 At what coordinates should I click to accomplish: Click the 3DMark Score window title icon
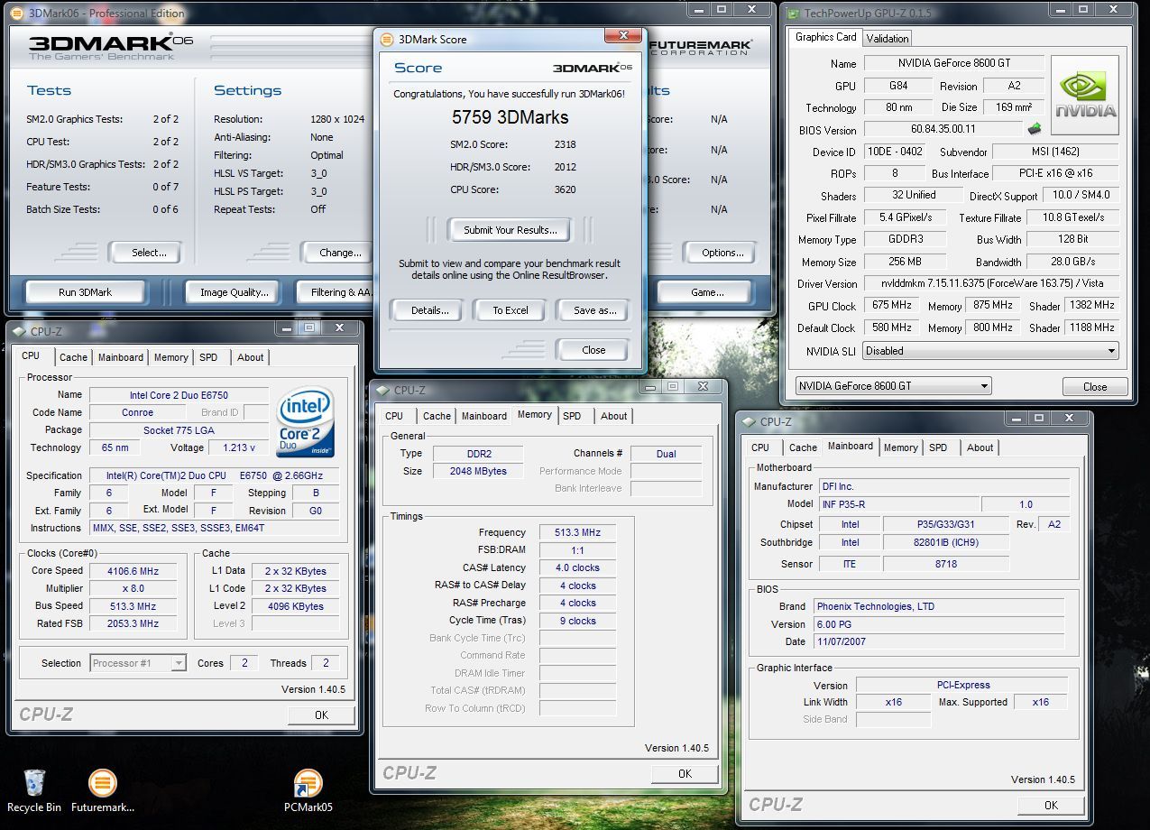click(x=387, y=40)
